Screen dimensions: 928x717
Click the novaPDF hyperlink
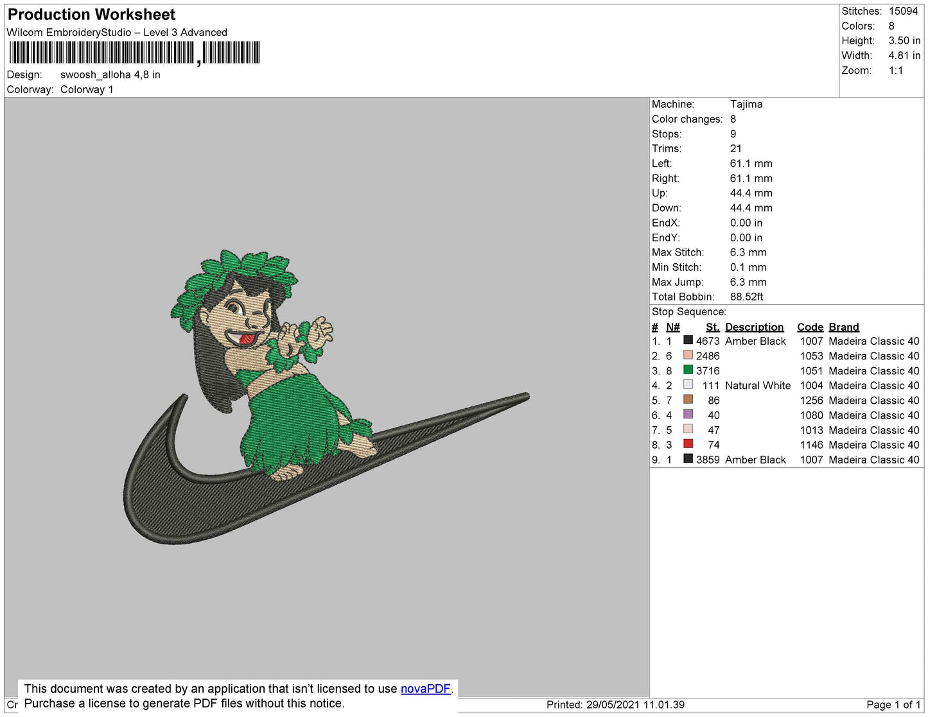click(x=426, y=689)
